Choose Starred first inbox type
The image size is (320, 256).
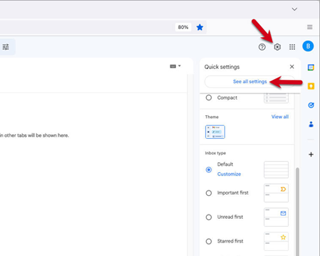point(209,241)
